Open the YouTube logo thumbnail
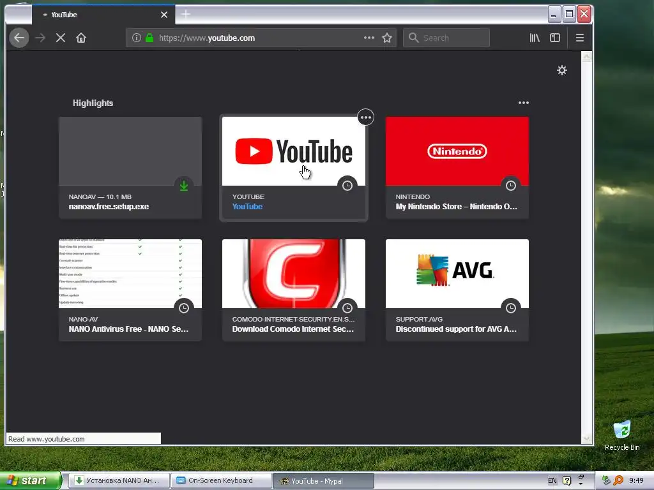Screen dimensions: 654x490 click(x=294, y=151)
